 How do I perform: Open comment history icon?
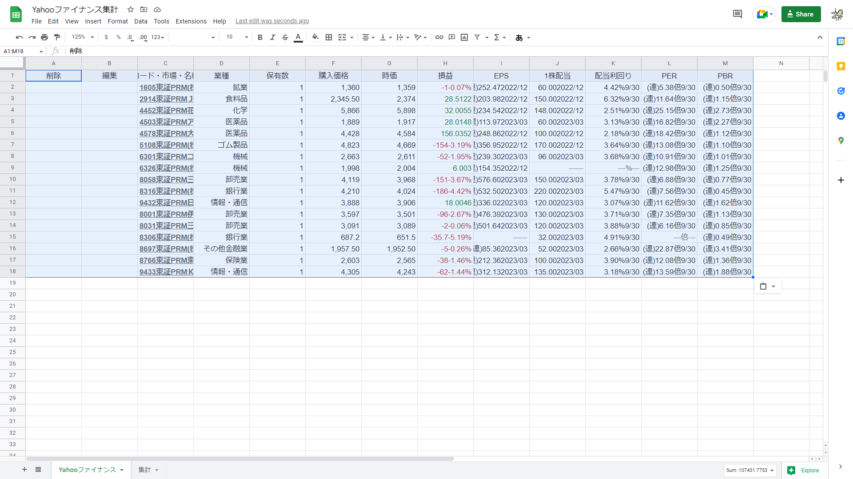(737, 14)
